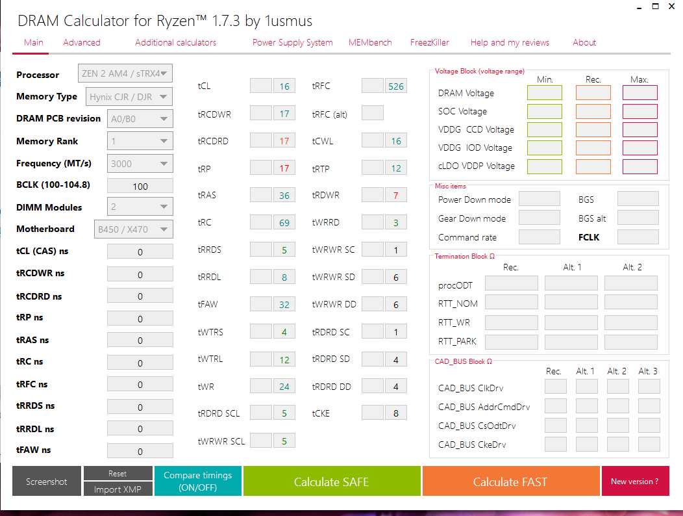
Task: Click the tRCDWR ns field
Action: 140,274
